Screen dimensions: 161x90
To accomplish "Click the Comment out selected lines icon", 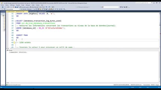I will [56, 9].
